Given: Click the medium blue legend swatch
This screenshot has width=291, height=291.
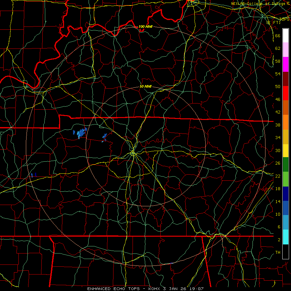Looking at the screenshot, I should click(x=286, y=208).
